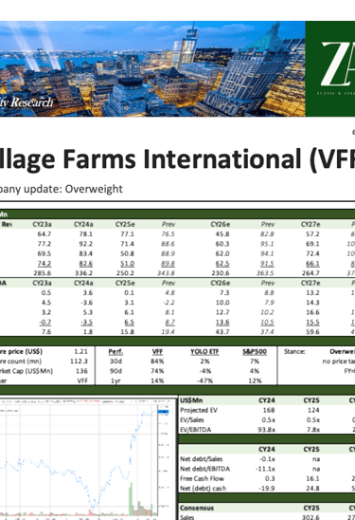
Task: Click market cap value '136'
Action: click(81, 371)
